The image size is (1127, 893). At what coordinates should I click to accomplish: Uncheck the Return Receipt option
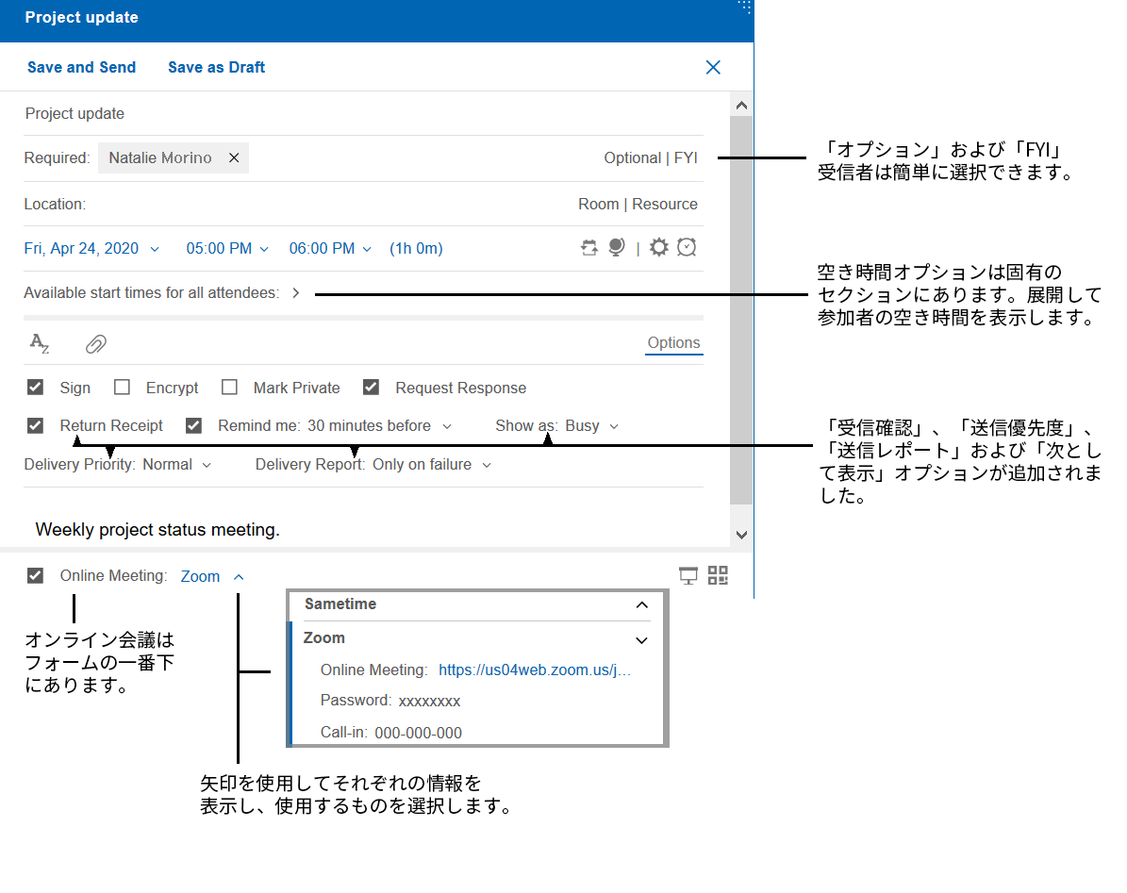point(35,425)
